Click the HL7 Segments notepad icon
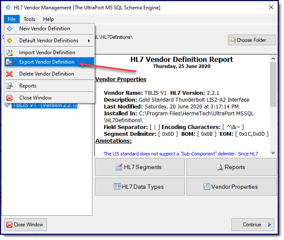284x240 pixels. (x=119, y=167)
